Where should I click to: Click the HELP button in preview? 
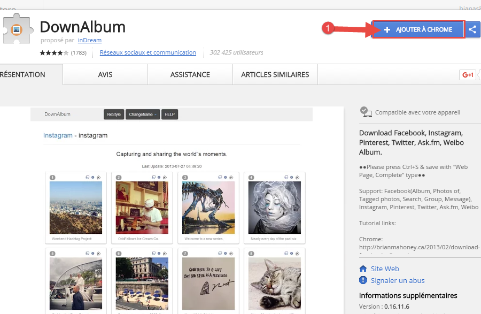(x=169, y=114)
